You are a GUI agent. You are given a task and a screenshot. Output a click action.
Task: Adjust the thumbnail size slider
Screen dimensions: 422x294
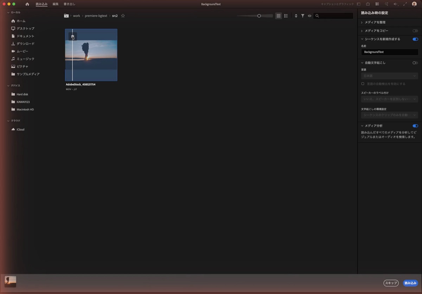(255, 16)
